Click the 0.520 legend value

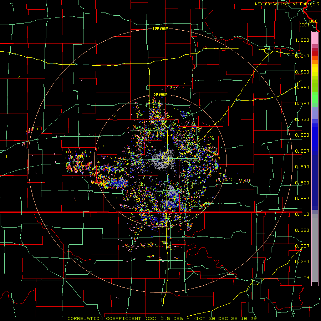[x=302, y=183]
